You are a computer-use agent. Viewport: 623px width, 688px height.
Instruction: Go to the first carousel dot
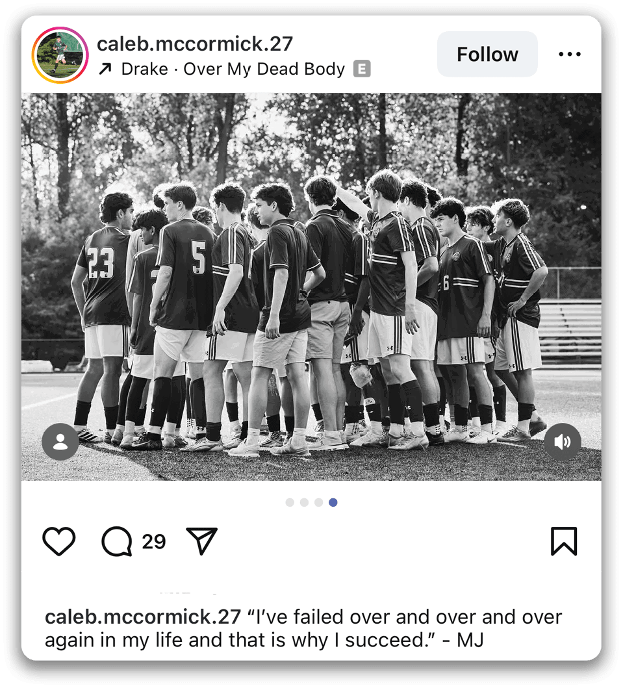(x=290, y=502)
